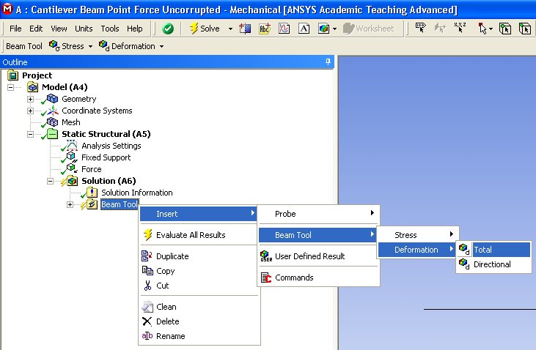
Task: Choose Commands from Insert submenu
Action: coord(318,278)
